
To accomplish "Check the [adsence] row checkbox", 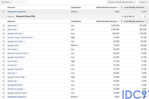I will coord(4,81).
